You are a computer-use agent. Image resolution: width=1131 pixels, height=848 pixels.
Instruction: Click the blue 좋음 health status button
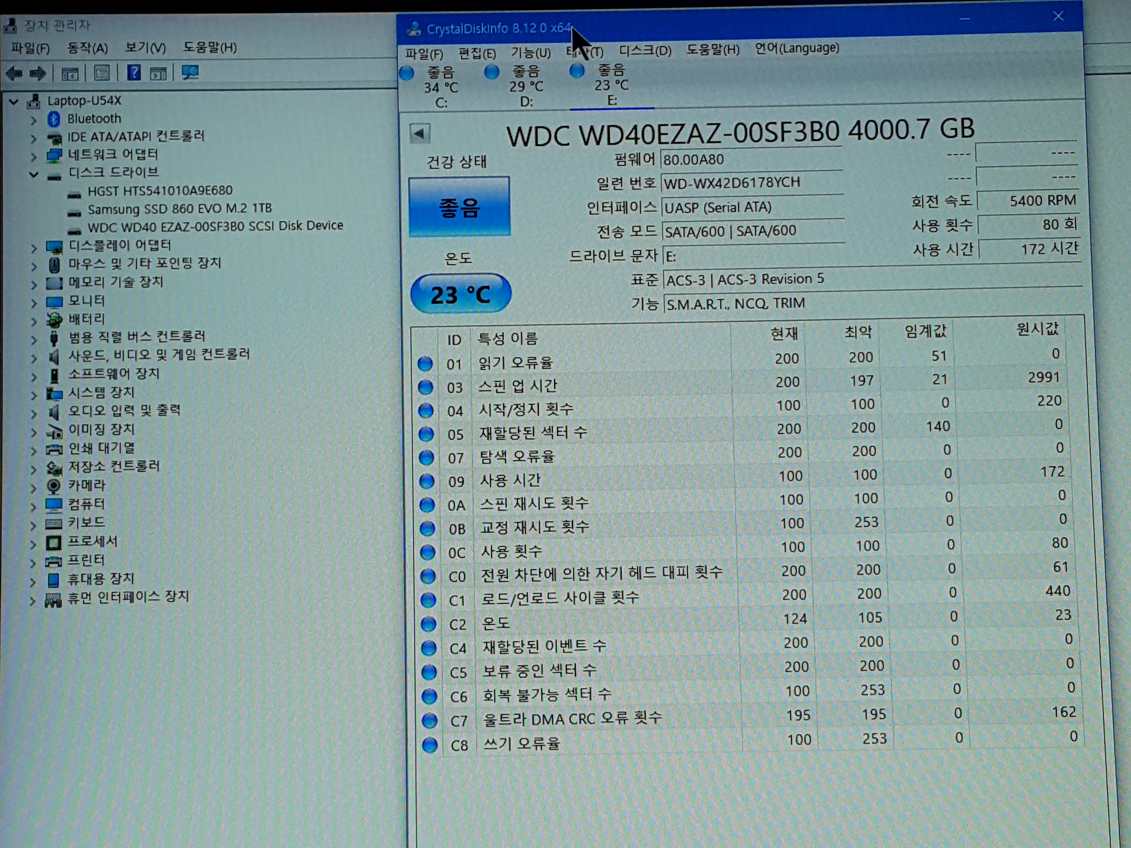pos(459,207)
